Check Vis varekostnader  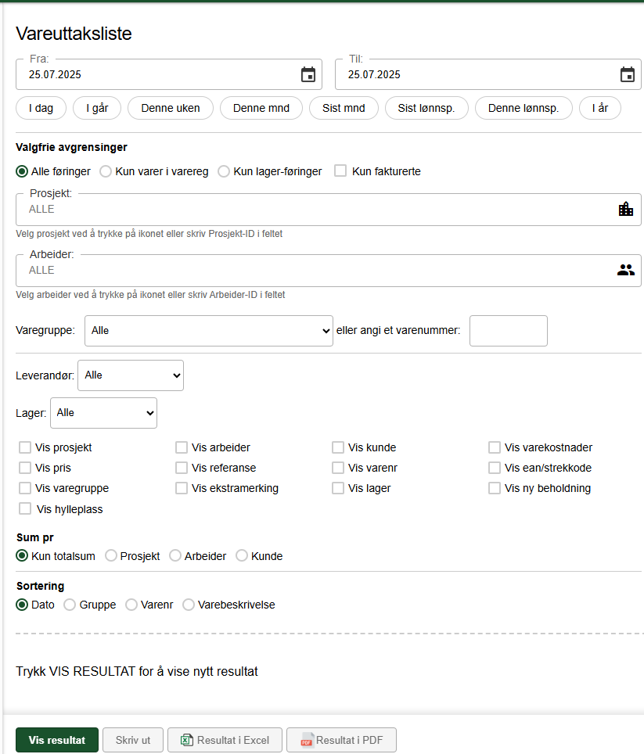pos(495,447)
